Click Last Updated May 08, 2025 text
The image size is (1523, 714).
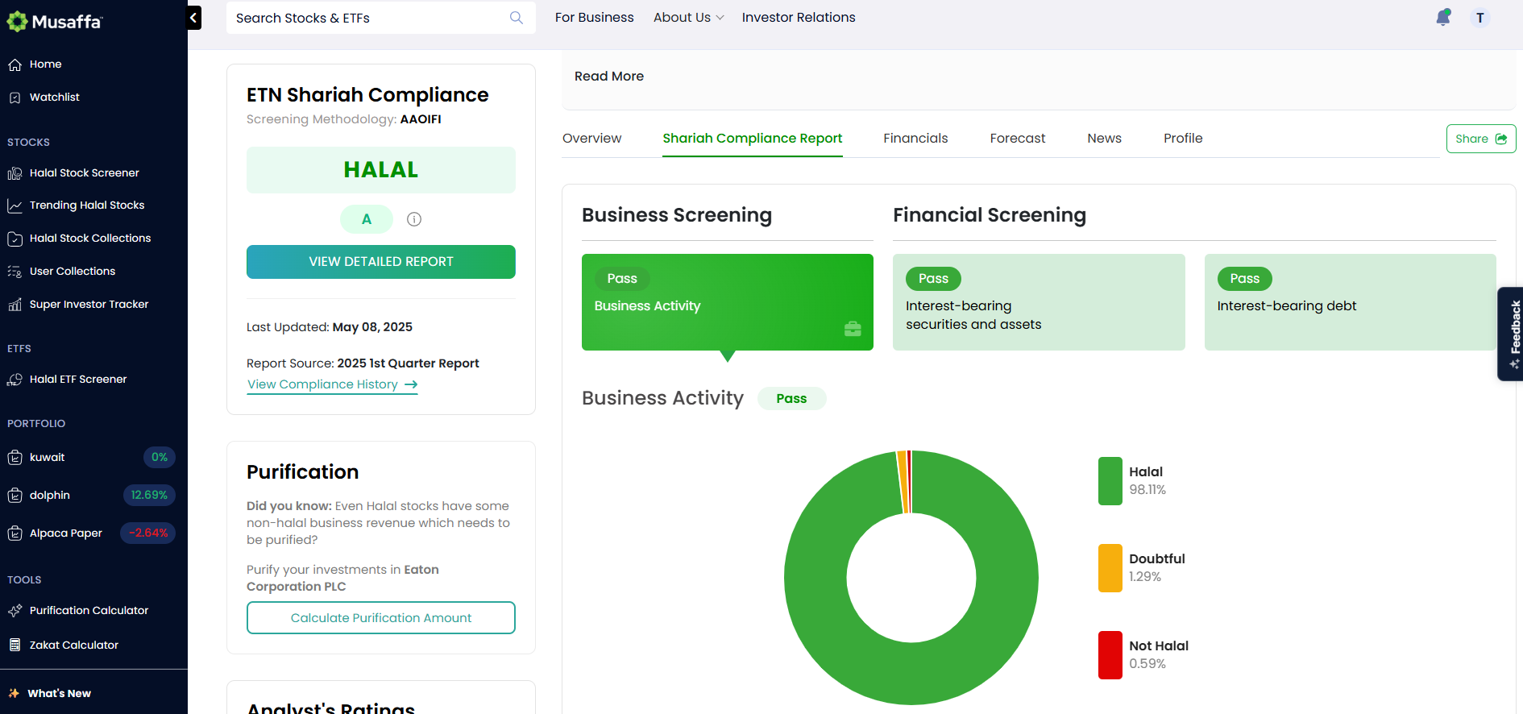click(x=330, y=327)
